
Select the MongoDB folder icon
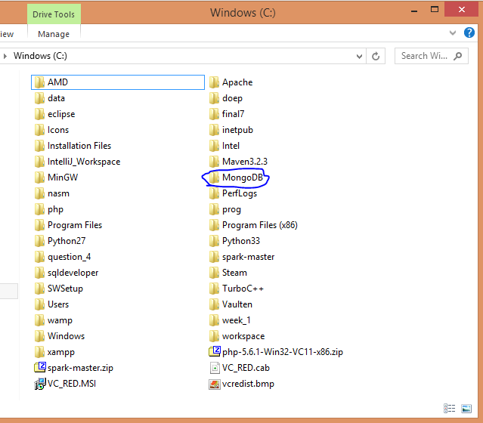click(x=214, y=178)
